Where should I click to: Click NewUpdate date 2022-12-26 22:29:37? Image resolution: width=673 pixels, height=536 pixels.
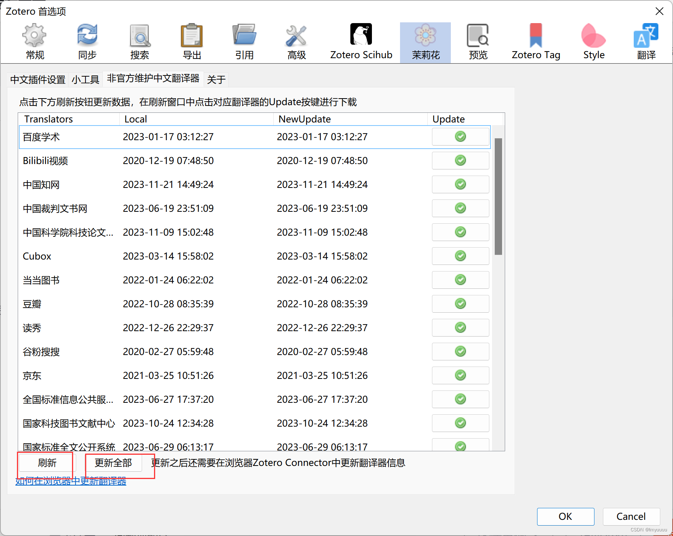click(322, 328)
